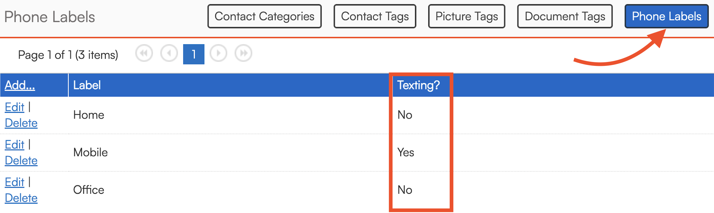Switch to Contact Tags tab

375,16
